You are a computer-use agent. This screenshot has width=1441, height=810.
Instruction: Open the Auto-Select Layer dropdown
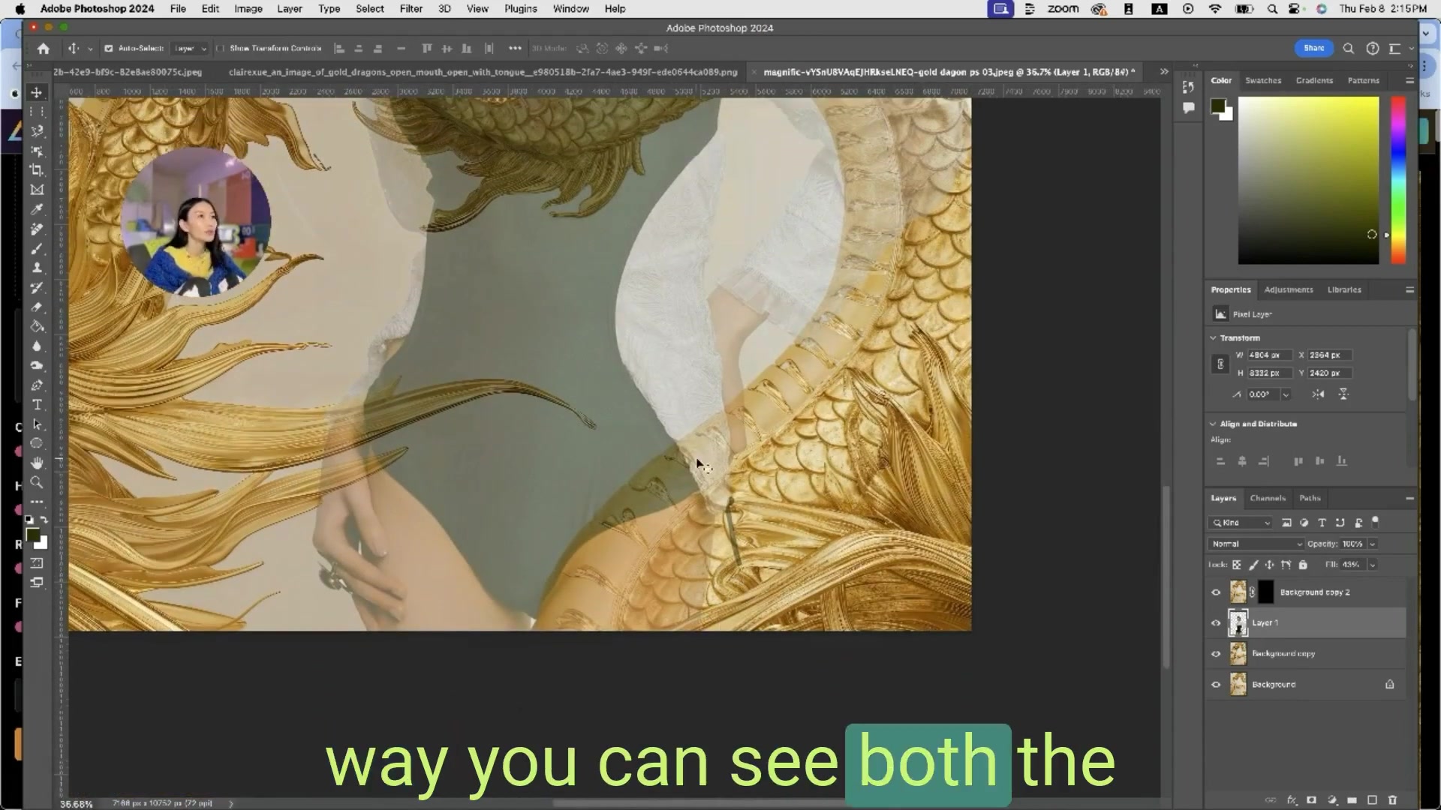point(189,48)
